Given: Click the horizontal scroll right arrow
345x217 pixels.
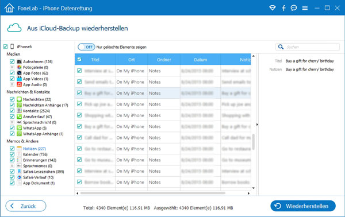Looking at the screenshot, I should coord(248,193).
